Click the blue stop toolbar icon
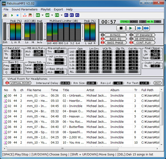 coord(18,15)
